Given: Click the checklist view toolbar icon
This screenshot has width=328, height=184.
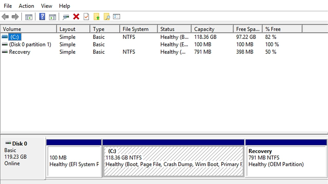Looking at the screenshot, I should point(117,17).
